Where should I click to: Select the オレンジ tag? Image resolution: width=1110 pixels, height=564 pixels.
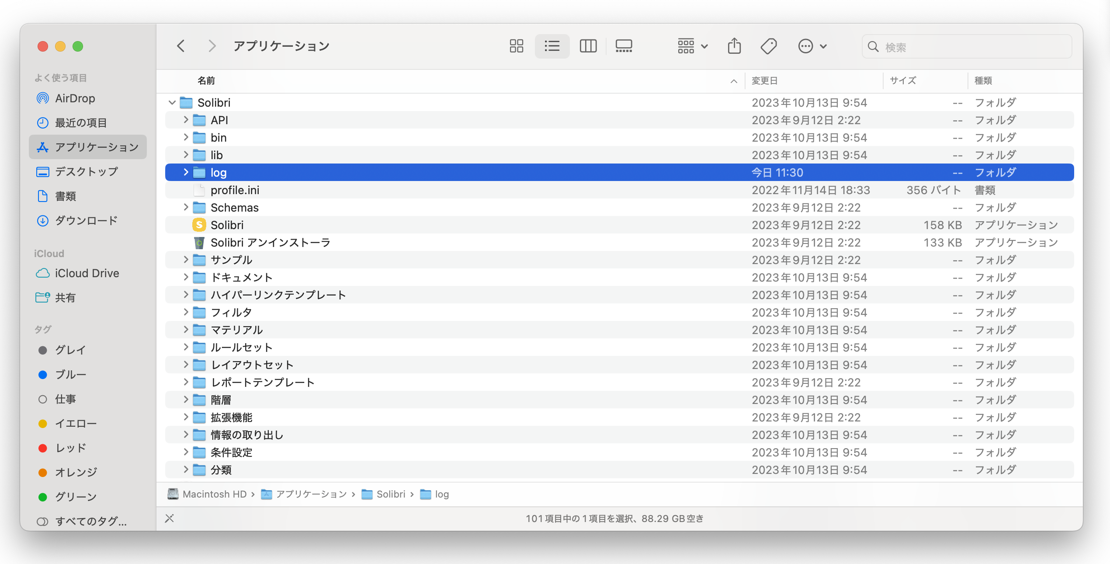coord(87,473)
